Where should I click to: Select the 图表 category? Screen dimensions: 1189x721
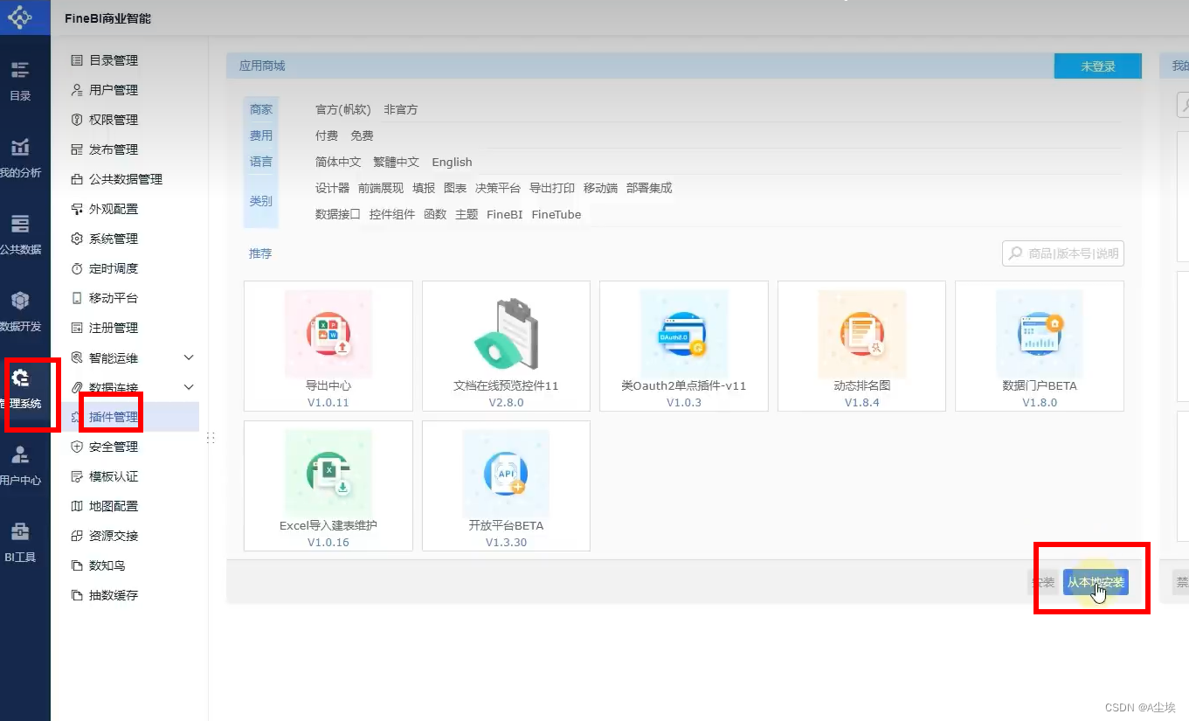455,188
